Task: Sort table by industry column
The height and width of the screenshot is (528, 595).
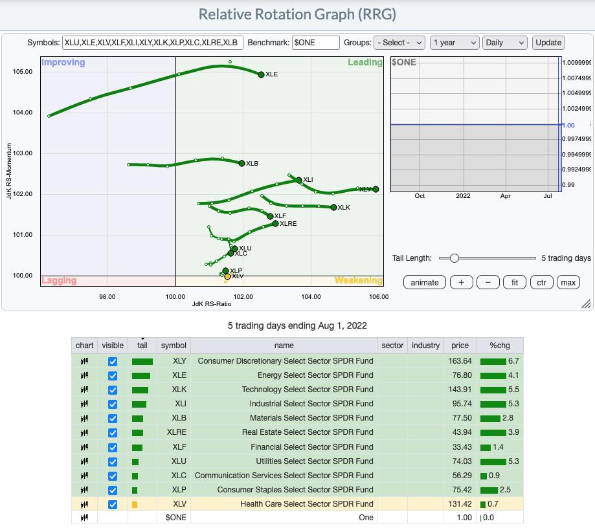Action: point(426,346)
